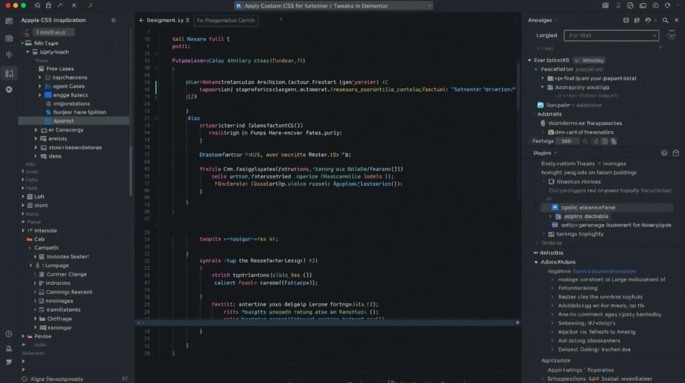Open the blue link next to 'Aitipress'
The width and height of the screenshot is (685, 383).
point(604,271)
